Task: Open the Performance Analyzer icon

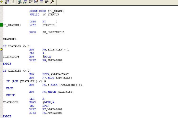Action: (47, 2)
